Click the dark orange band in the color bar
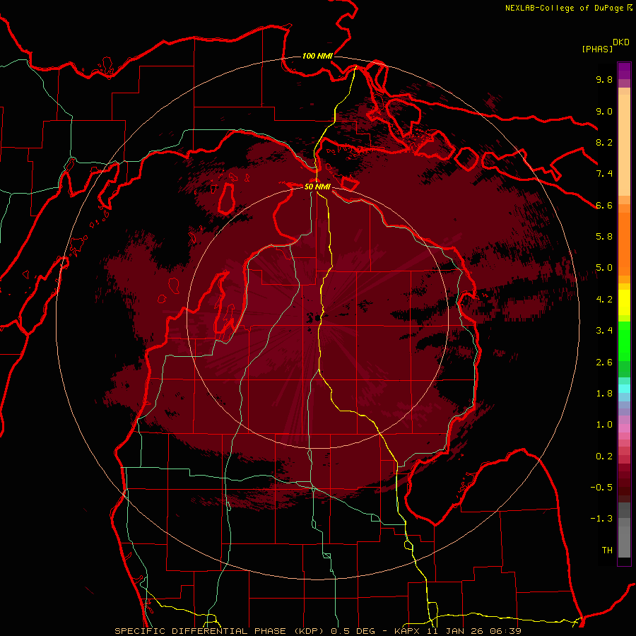Image resolution: width=636 pixels, height=636 pixels. [624, 243]
